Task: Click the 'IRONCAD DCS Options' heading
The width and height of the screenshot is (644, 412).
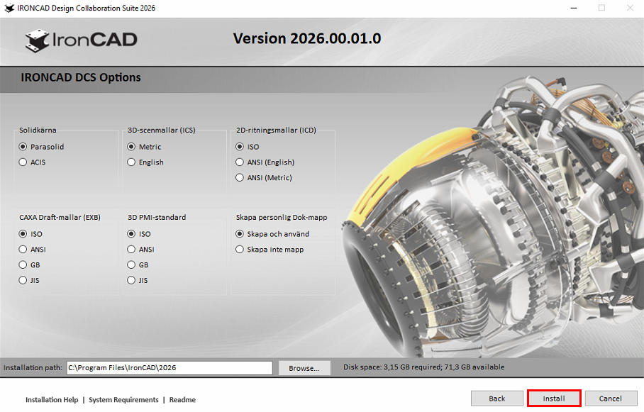Action: pos(81,77)
